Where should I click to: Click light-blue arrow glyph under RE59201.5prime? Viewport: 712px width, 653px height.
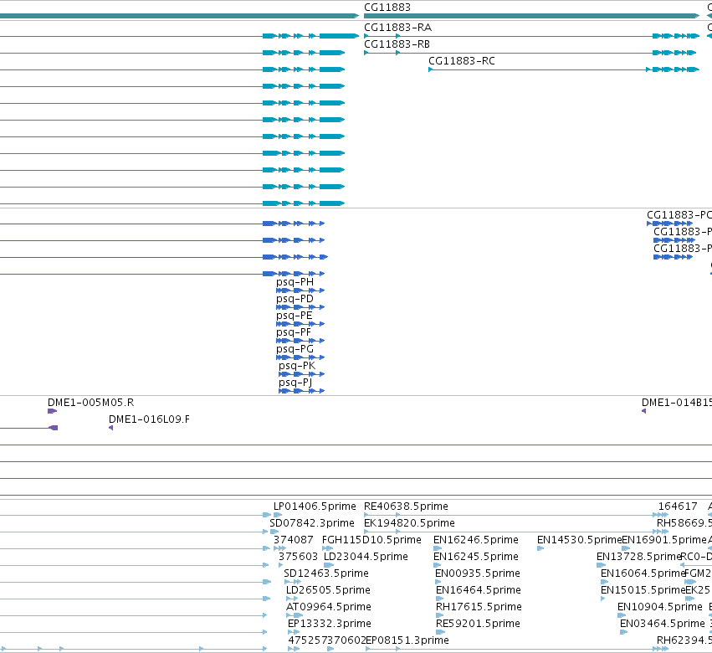pos(440,632)
